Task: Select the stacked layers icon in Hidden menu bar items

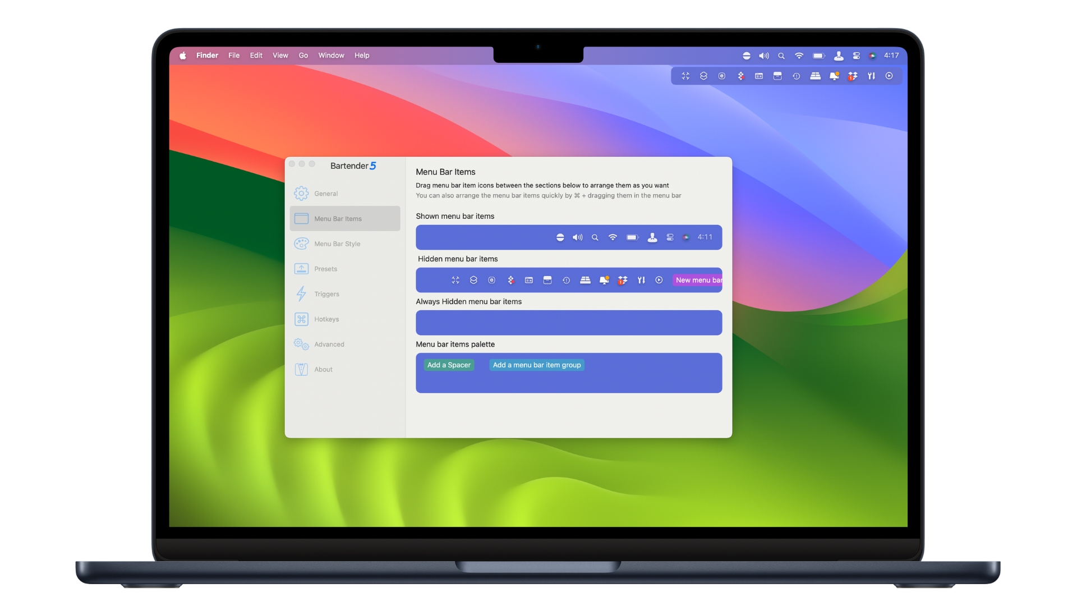Action: click(x=473, y=280)
